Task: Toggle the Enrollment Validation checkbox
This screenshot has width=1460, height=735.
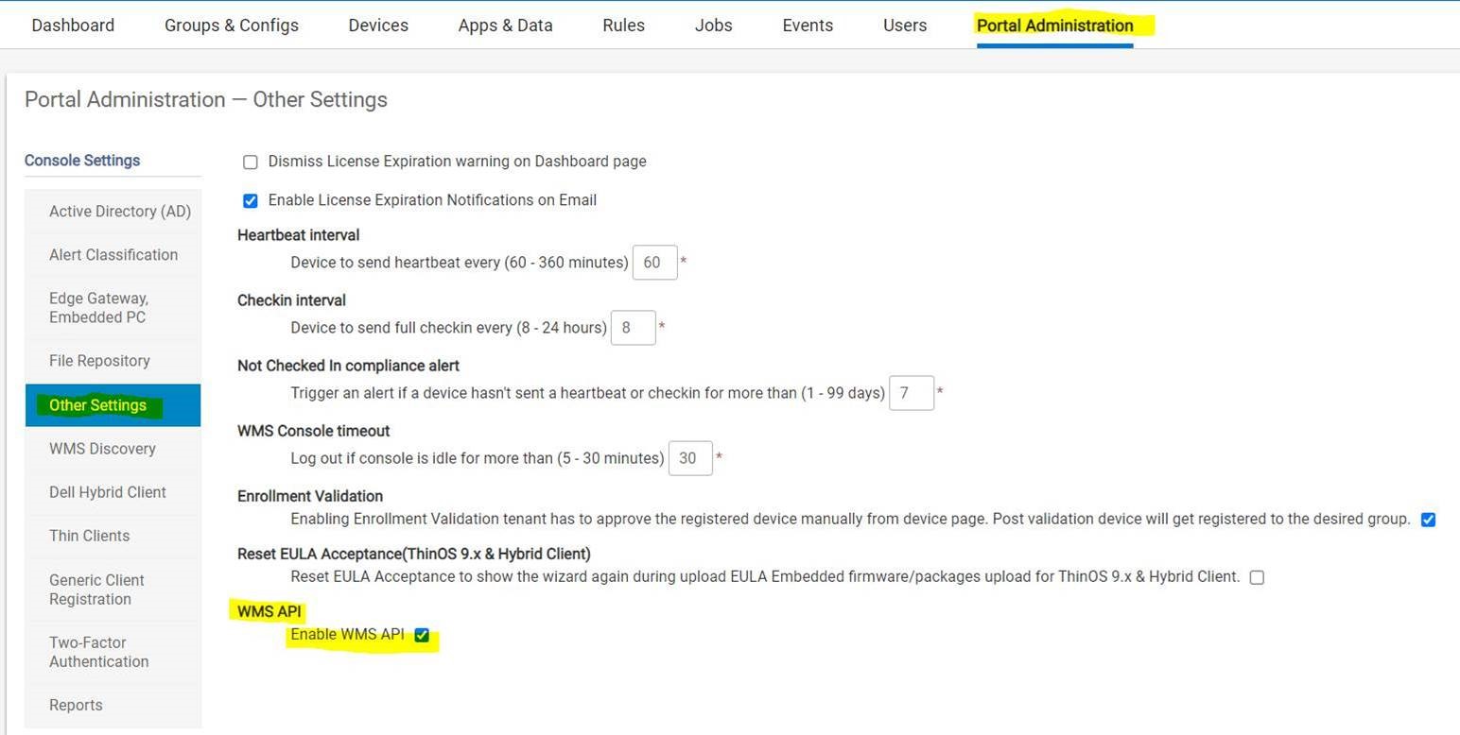Action: tap(1427, 519)
